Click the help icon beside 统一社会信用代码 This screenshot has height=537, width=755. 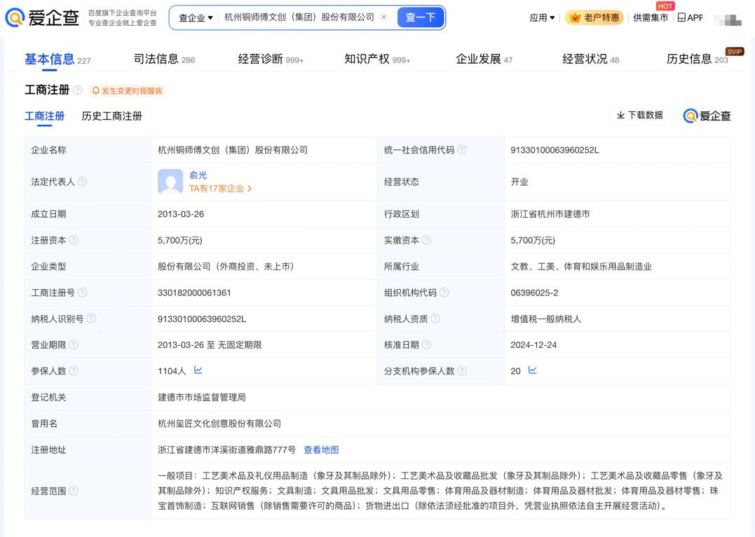coord(462,150)
